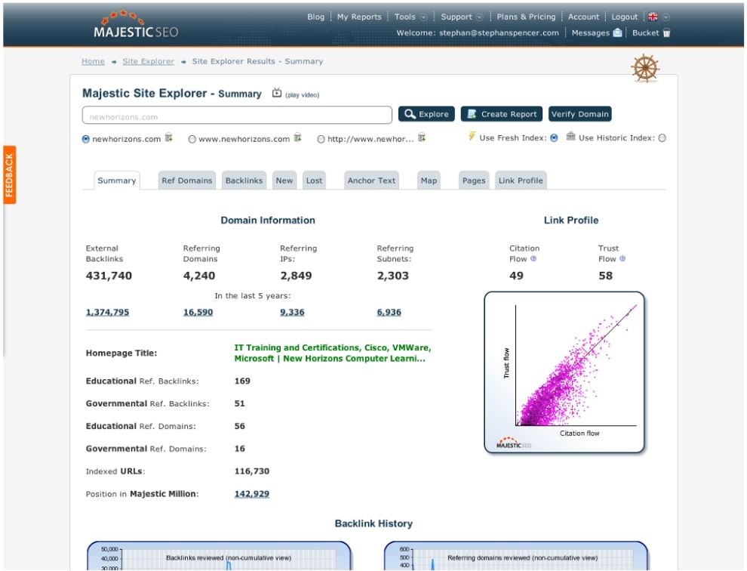
Task: Click the play video TV icon
Action: (277, 93)
